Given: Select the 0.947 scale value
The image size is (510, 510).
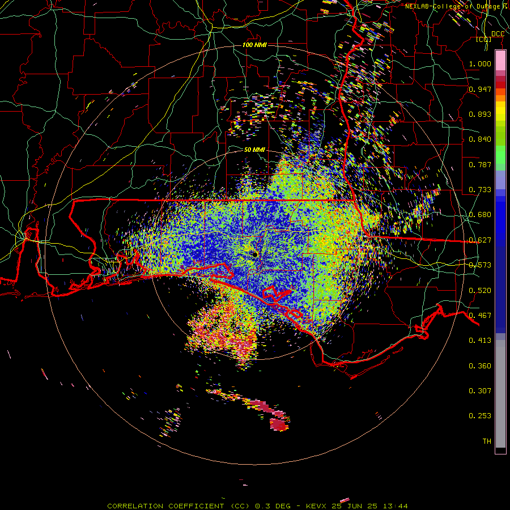Looking at the screenshot, I should point(480,89).
